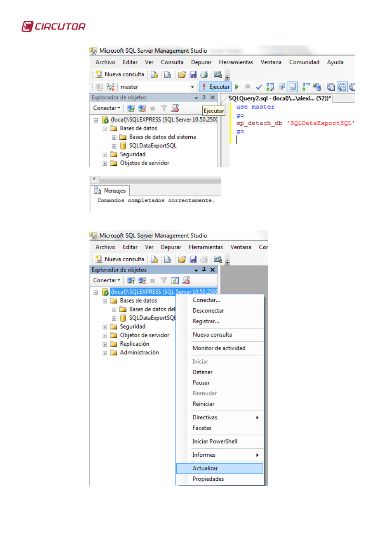Click the Analyze query checkmark icon

(259, 87)
